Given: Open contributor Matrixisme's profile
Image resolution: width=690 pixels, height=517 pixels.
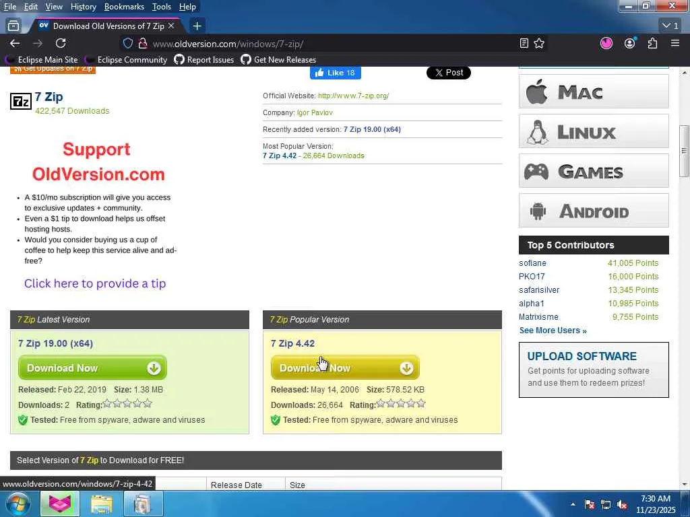Looking at the screenshot, I should click(538, 317).
